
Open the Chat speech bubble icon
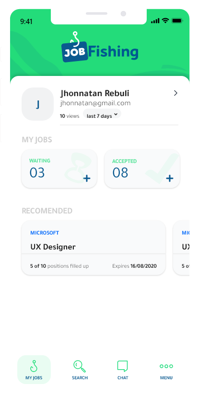123,366
